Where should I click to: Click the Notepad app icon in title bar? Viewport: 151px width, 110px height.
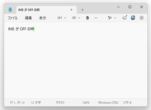coord(10,10)
